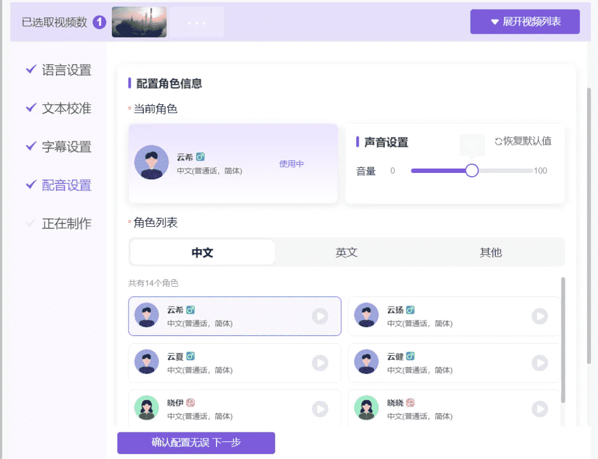This screenshot has height=459, width=598.
Task: Go to 语言设置 step
Action: coord(67,70)
